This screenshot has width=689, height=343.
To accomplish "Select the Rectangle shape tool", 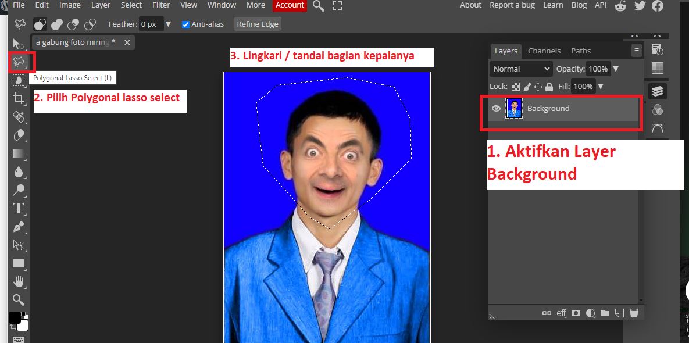I will tap(19, 263).
